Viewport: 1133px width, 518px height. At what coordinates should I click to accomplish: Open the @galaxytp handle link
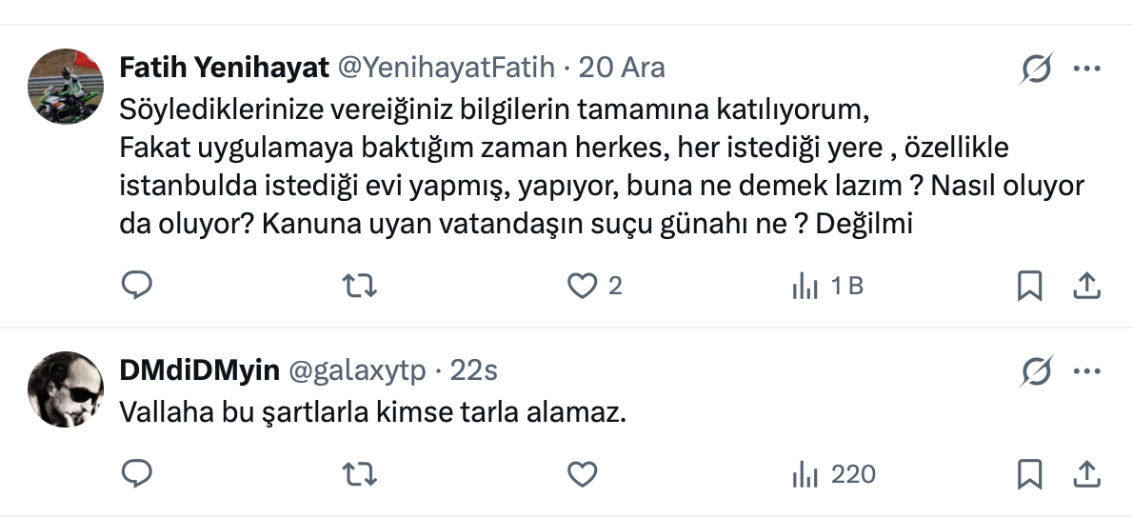pyautogui.click(x=356, y=370)
